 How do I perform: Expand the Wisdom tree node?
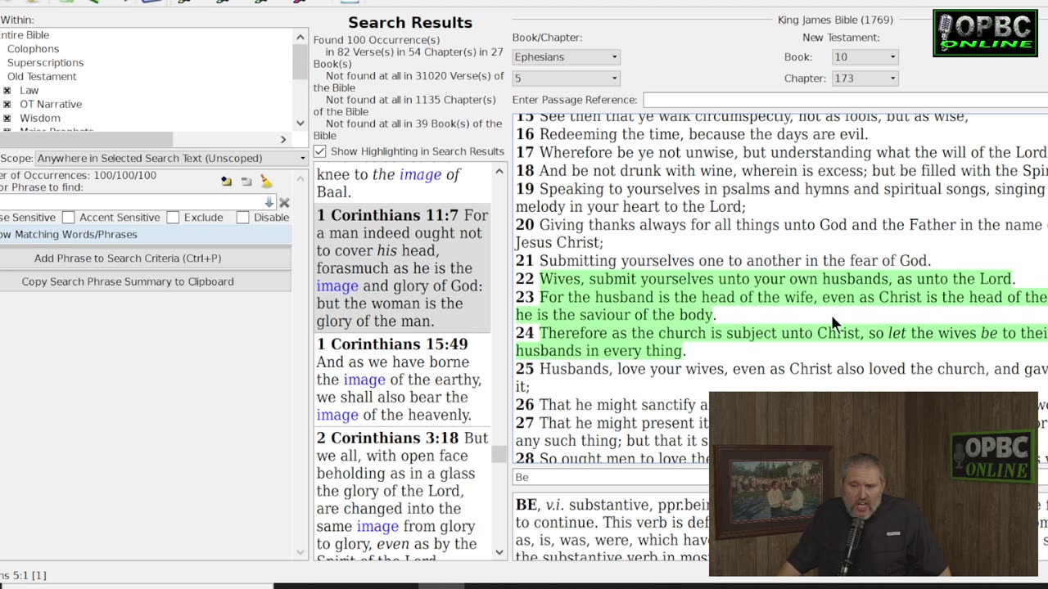[7, 119]
